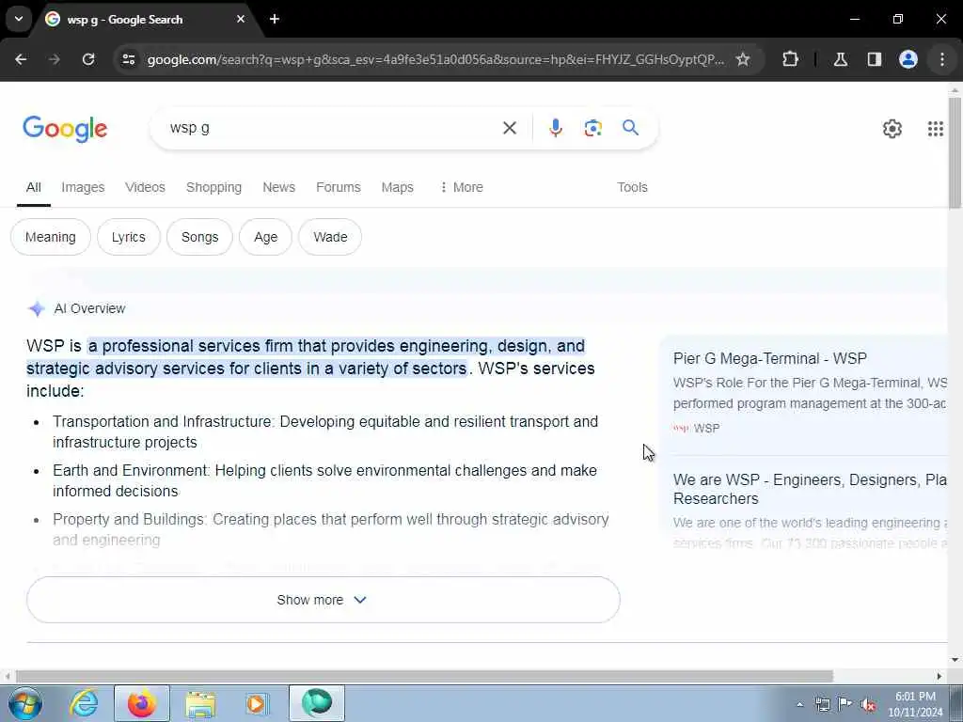Click the AI Overview sparkle icon
Viewport: 963px width, 722px height.
[37, 308]
